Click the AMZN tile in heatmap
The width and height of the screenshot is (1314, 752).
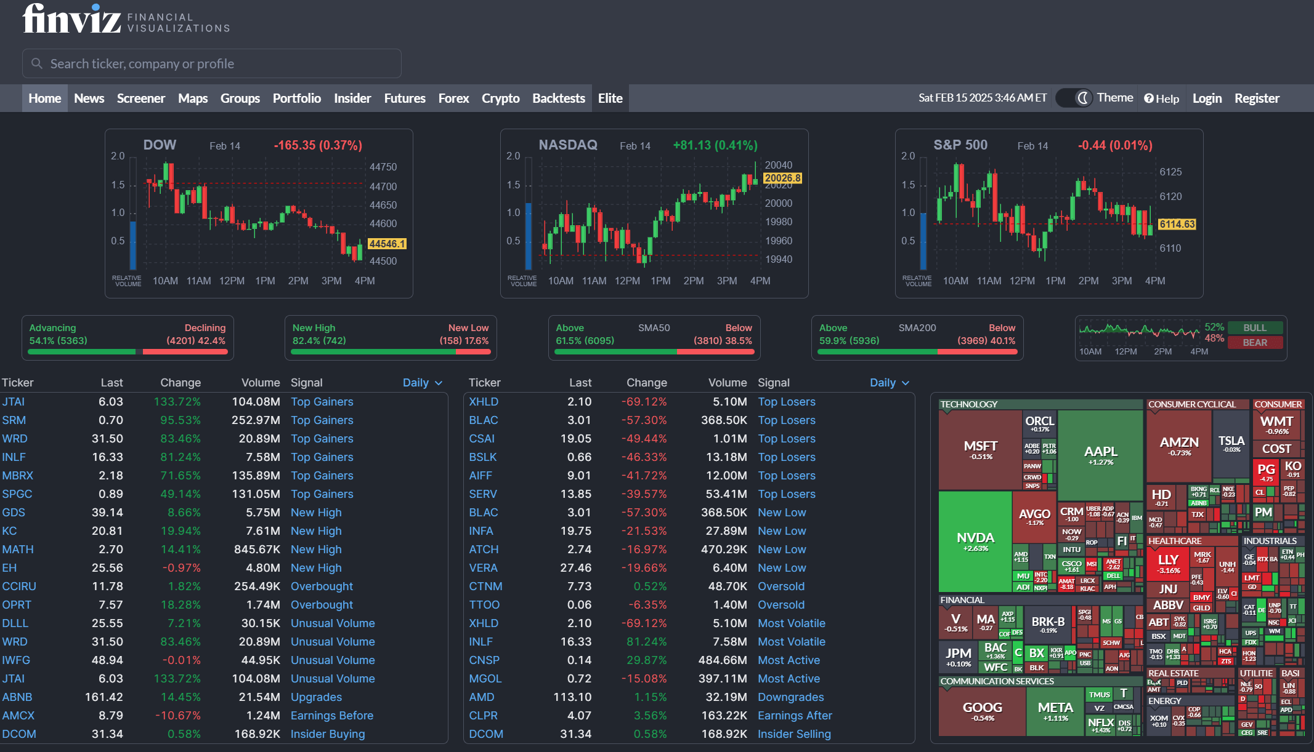[x=1179, y=446]
